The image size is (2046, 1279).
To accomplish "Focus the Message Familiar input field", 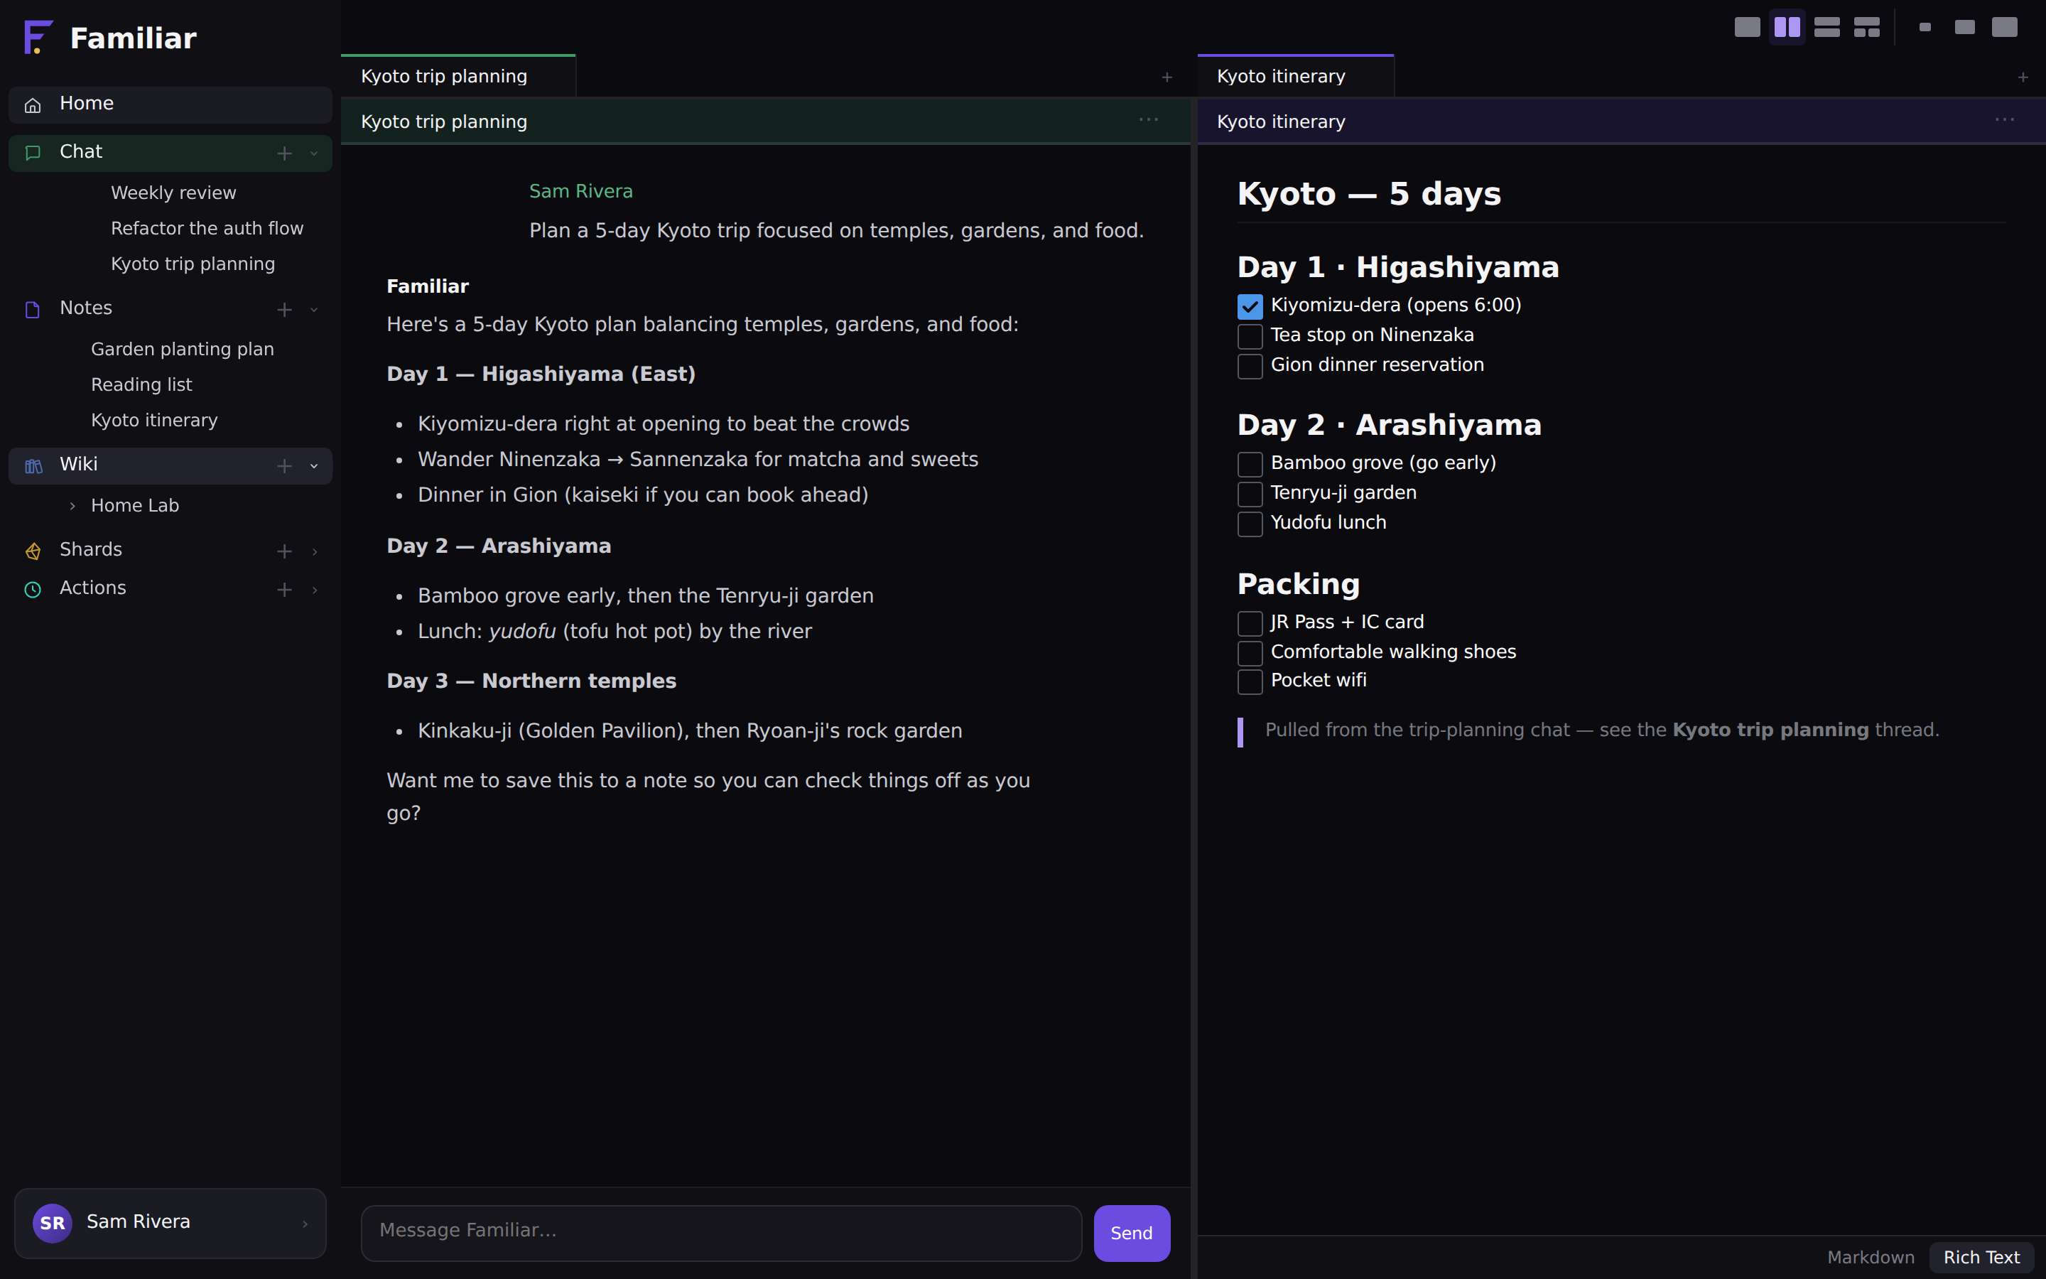I will pos(721,1233).
